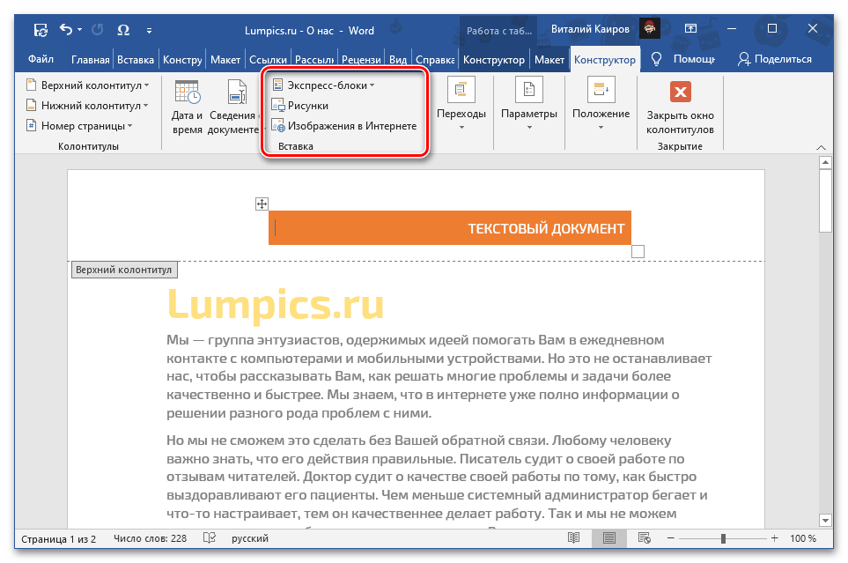Open the Параметры group dropdown
This screenshot has width=848, height=563.
529,104
